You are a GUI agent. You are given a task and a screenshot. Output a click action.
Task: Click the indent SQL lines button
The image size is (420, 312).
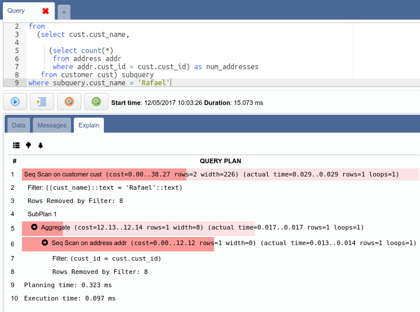click(x=42, y=102)
